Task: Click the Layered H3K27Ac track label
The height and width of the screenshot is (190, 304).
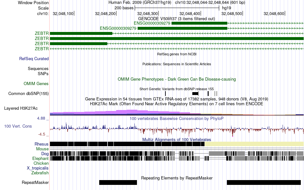Action: point(21,108)
